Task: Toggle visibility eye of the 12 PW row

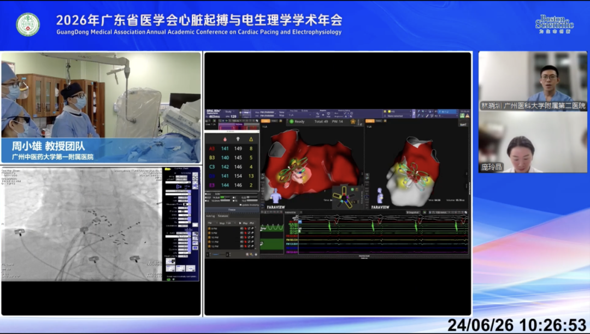Action: [x=241, y=246]
